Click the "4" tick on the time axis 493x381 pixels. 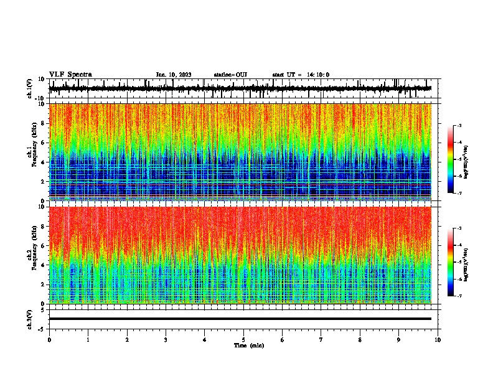pos(205,340)
